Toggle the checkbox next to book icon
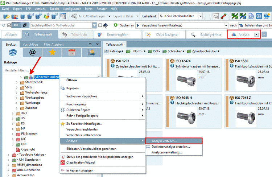 (x=100, y=25)
